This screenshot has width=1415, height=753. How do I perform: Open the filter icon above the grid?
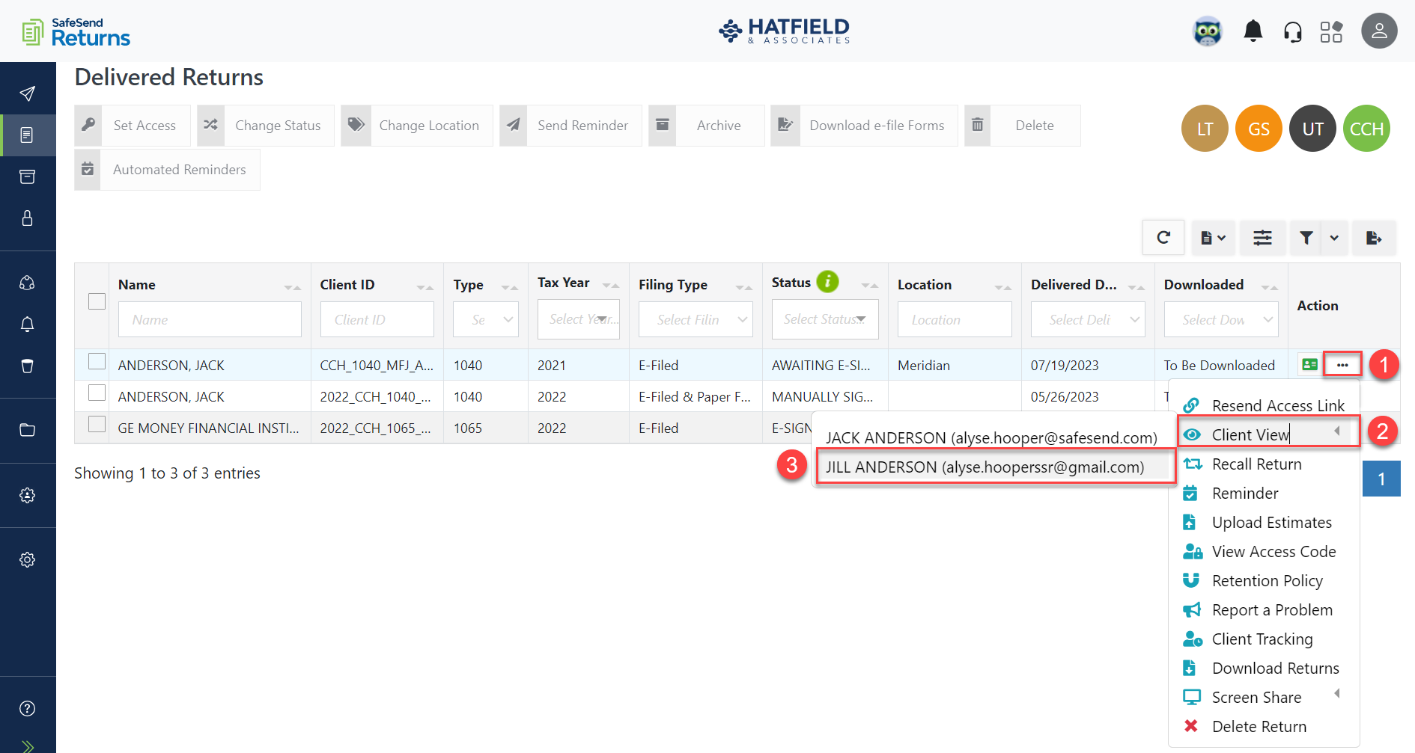(x=1305, y=237)
